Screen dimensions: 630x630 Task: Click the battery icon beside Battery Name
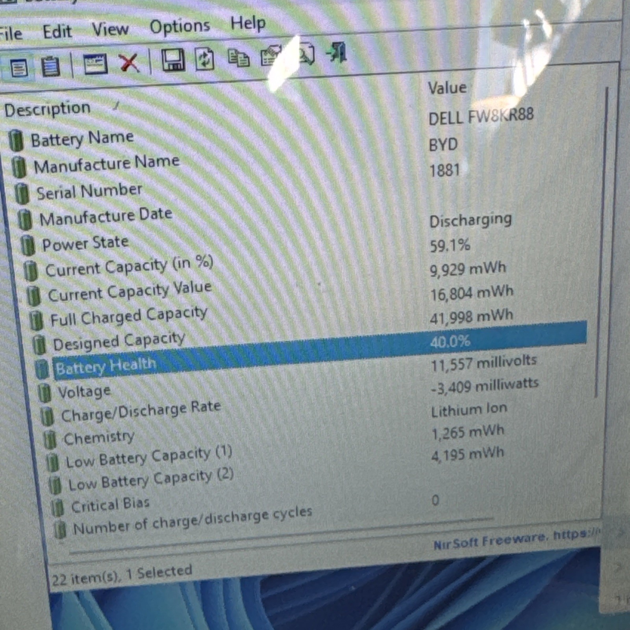click(x=17, y=140)
